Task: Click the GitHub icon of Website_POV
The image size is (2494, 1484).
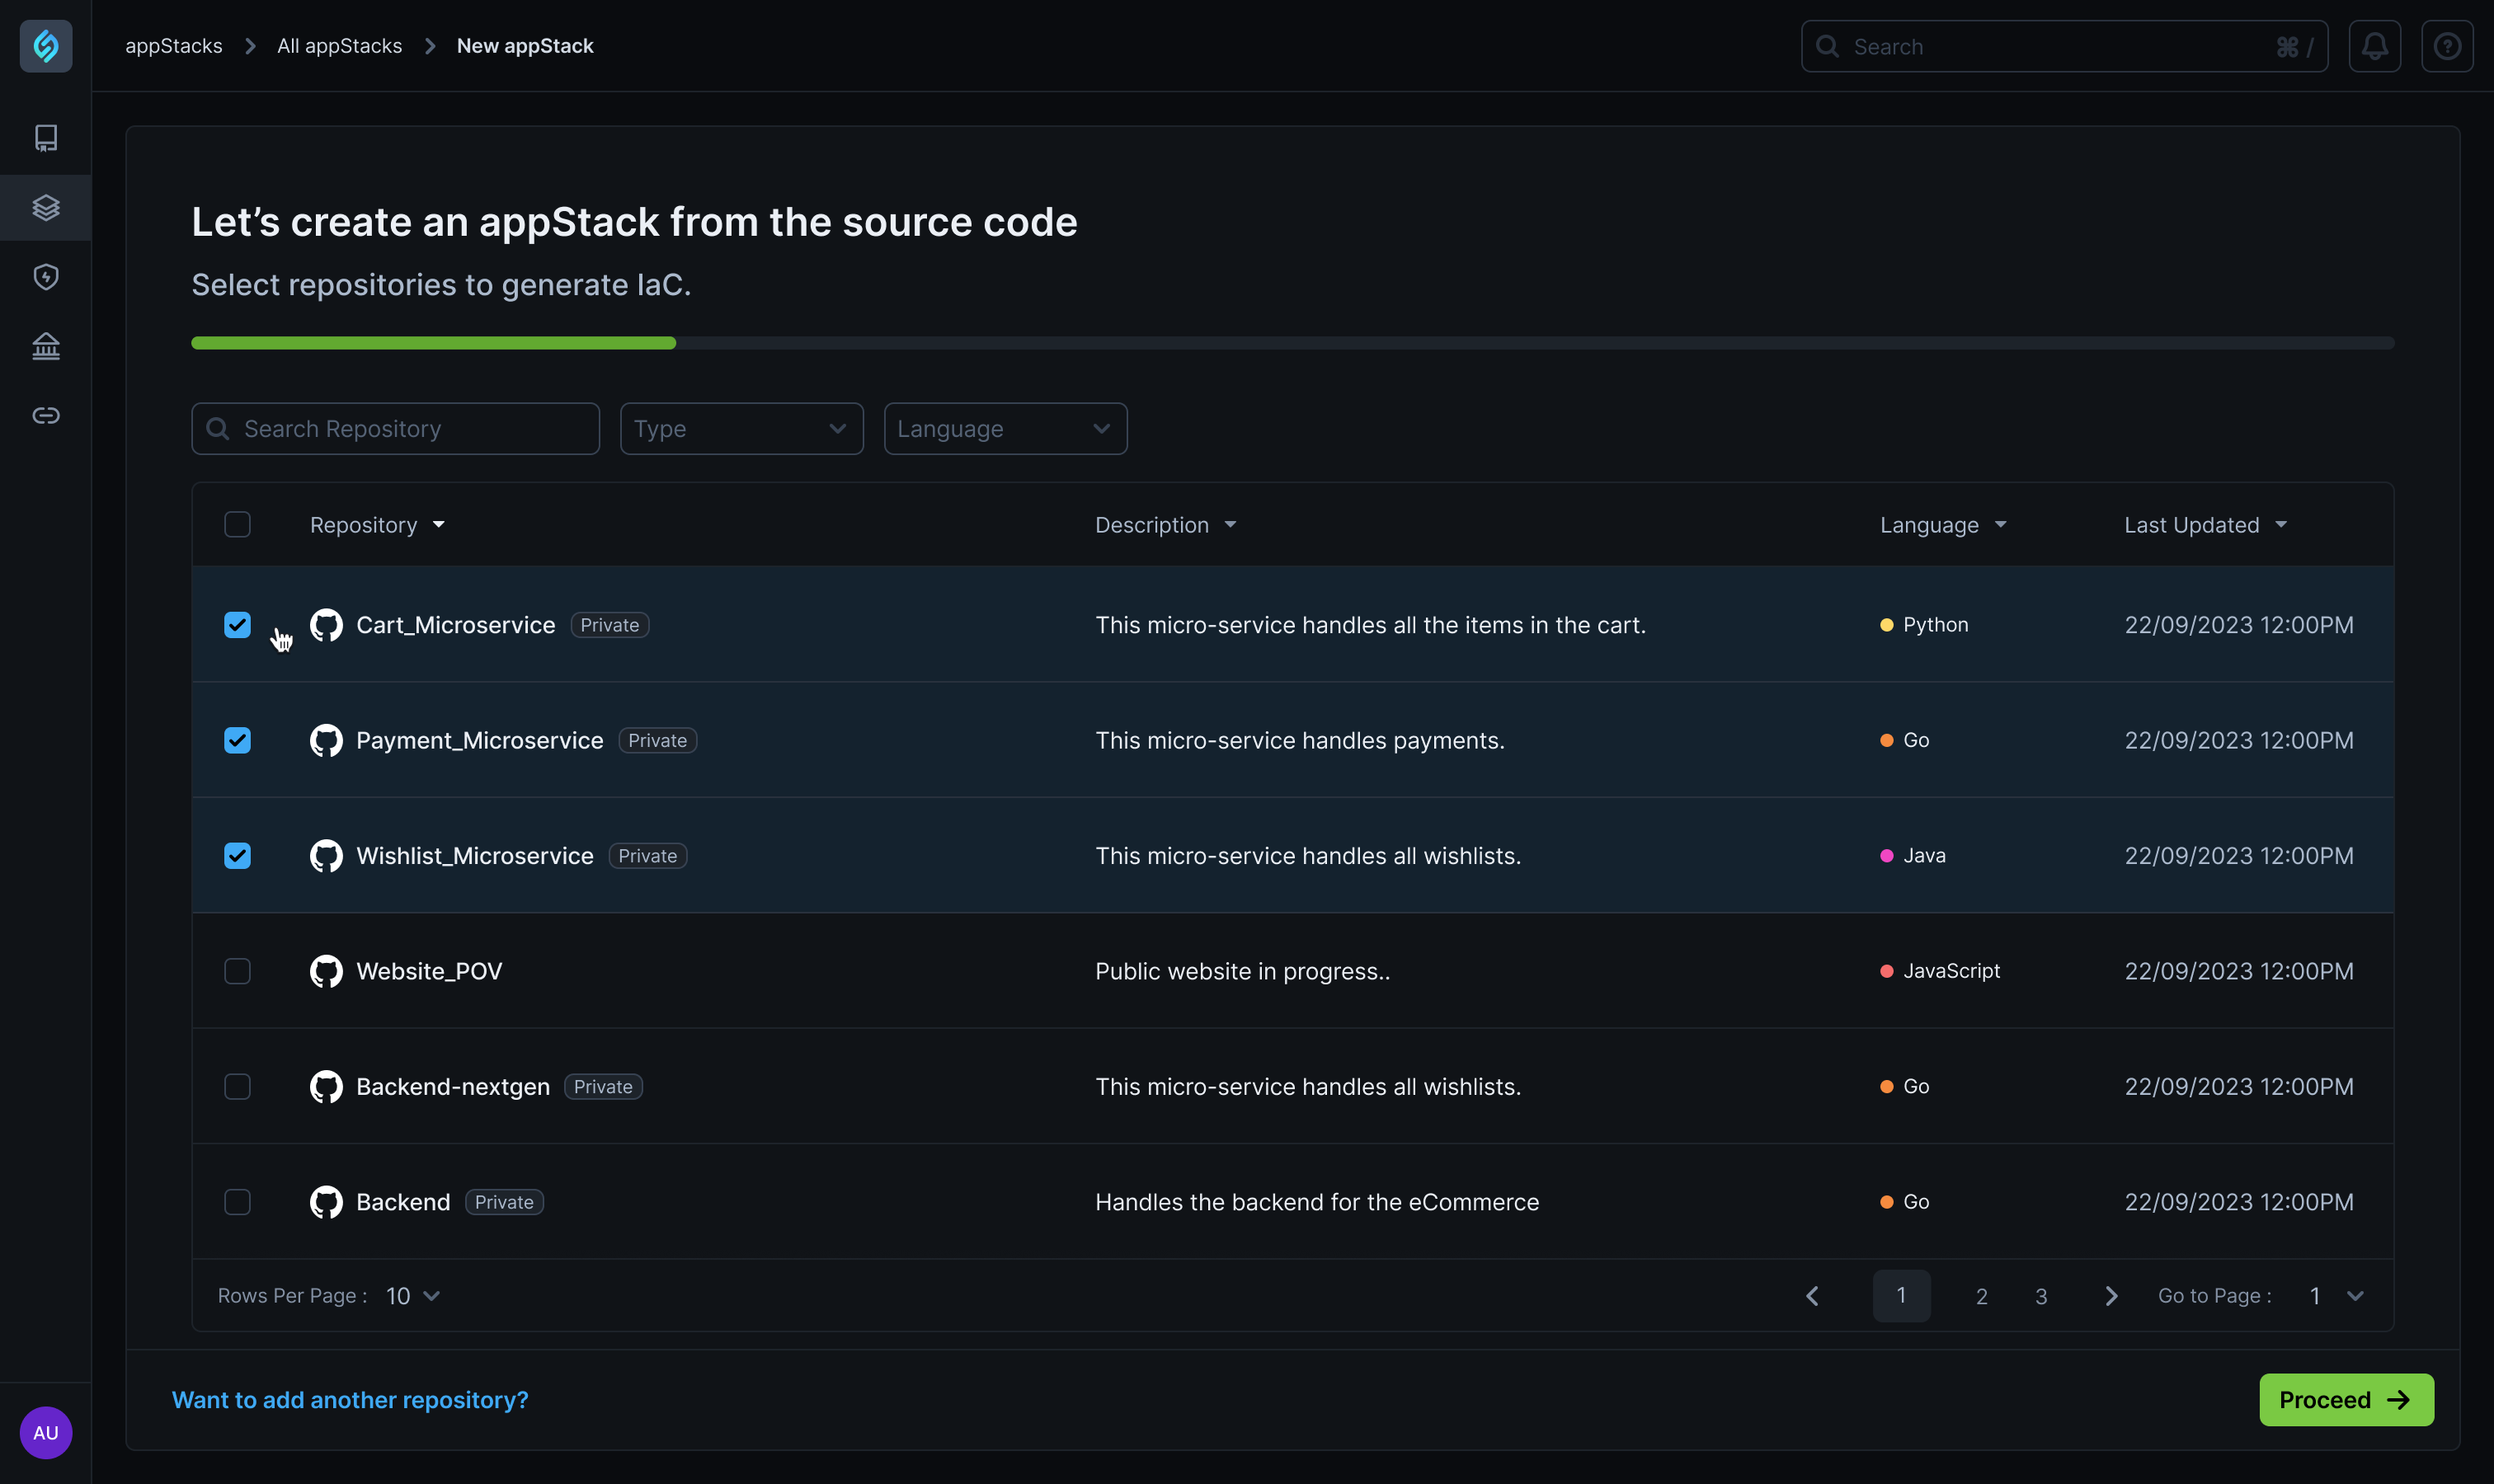Action: 326,971
